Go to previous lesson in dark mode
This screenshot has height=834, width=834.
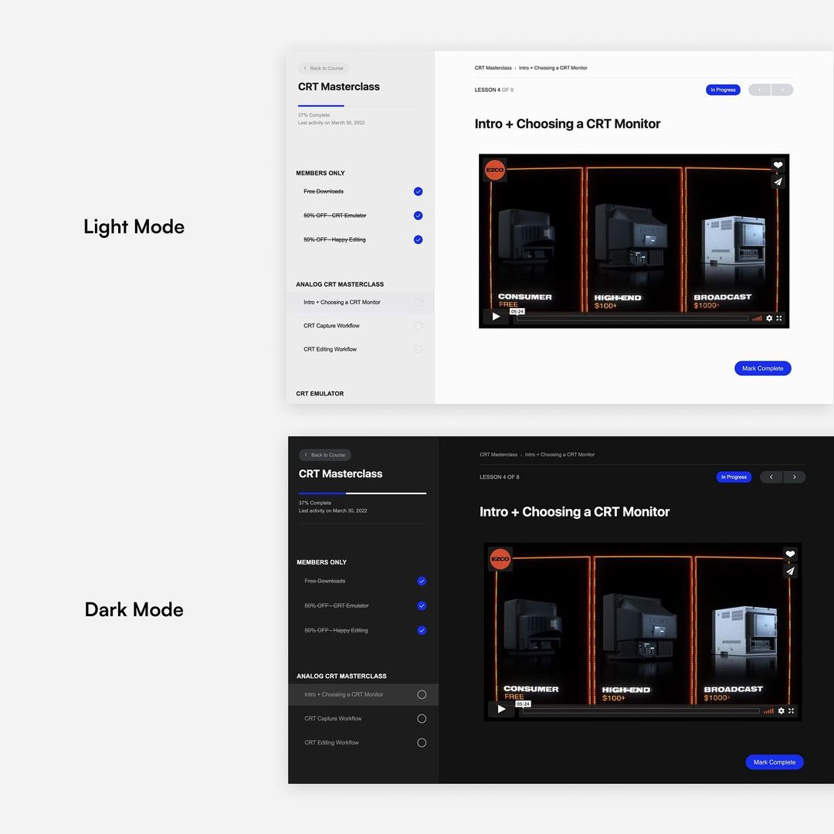[x=771, y=477]
